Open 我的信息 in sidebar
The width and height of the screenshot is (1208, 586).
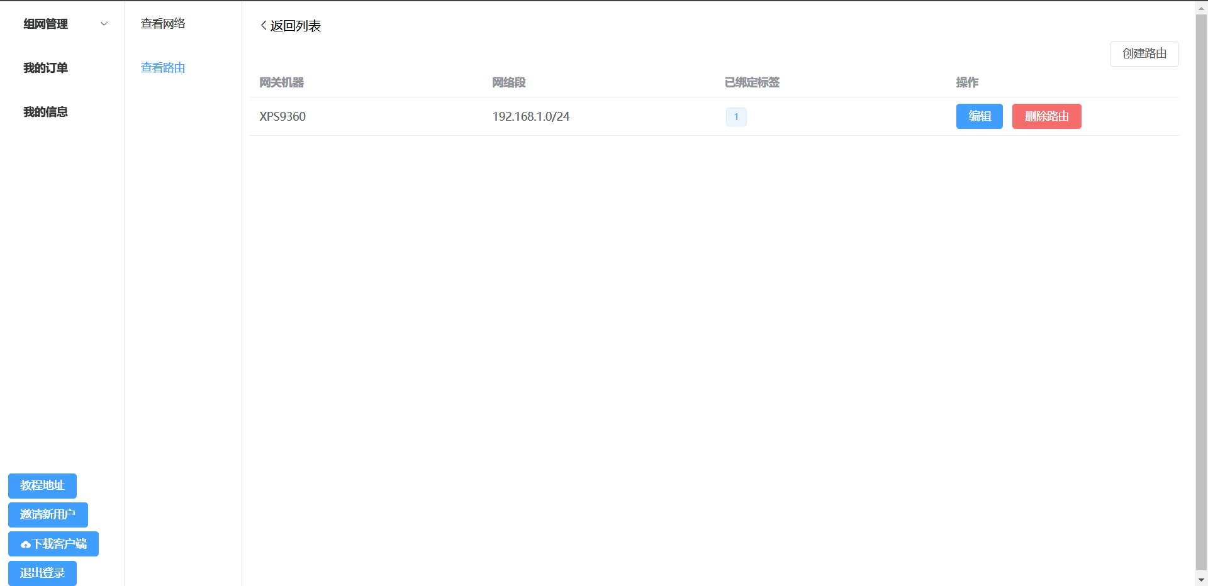click(45, 112)
